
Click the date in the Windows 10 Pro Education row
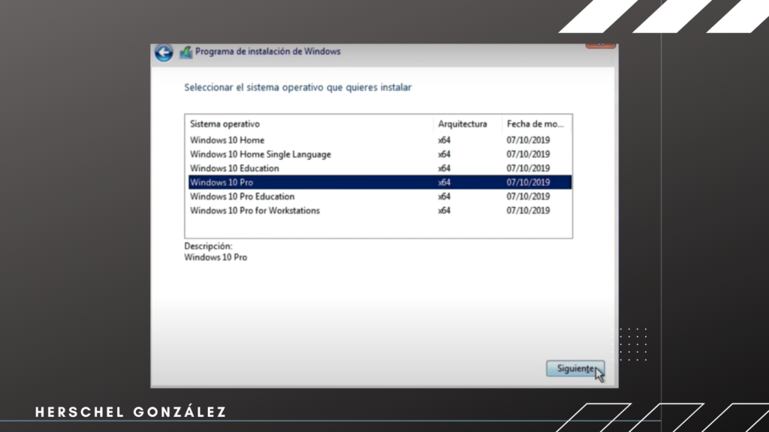point(528,196)
